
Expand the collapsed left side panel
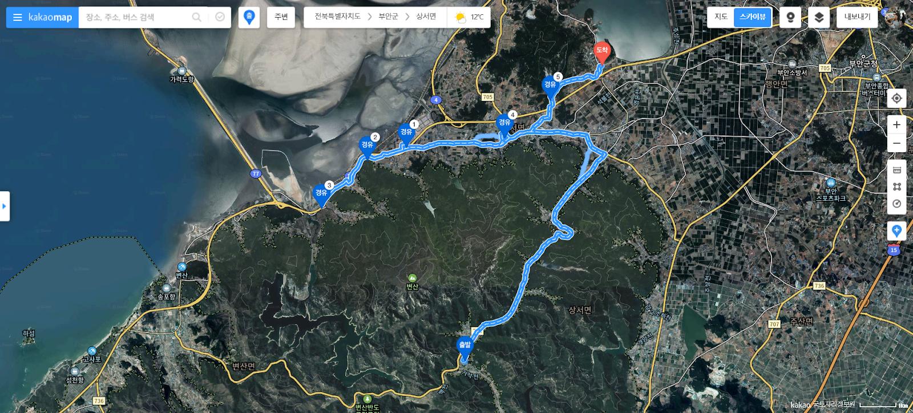5,206
